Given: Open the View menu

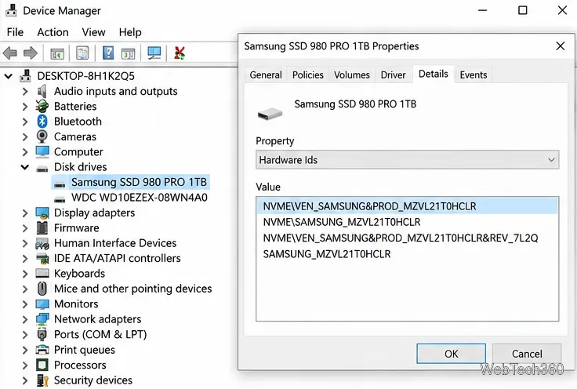Looking at the screenshot, I should (93, 32).
